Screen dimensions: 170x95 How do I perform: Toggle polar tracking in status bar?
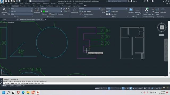tap(112, 88)
